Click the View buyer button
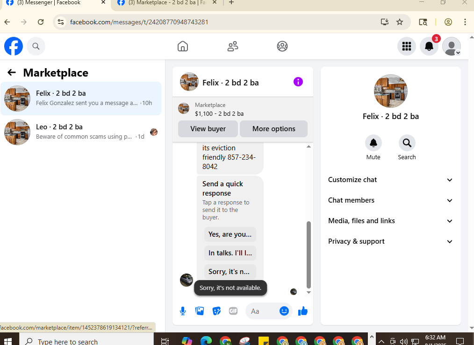Image resolution: width=474 pixels, height=345 pixels. [x=208, y=129]
